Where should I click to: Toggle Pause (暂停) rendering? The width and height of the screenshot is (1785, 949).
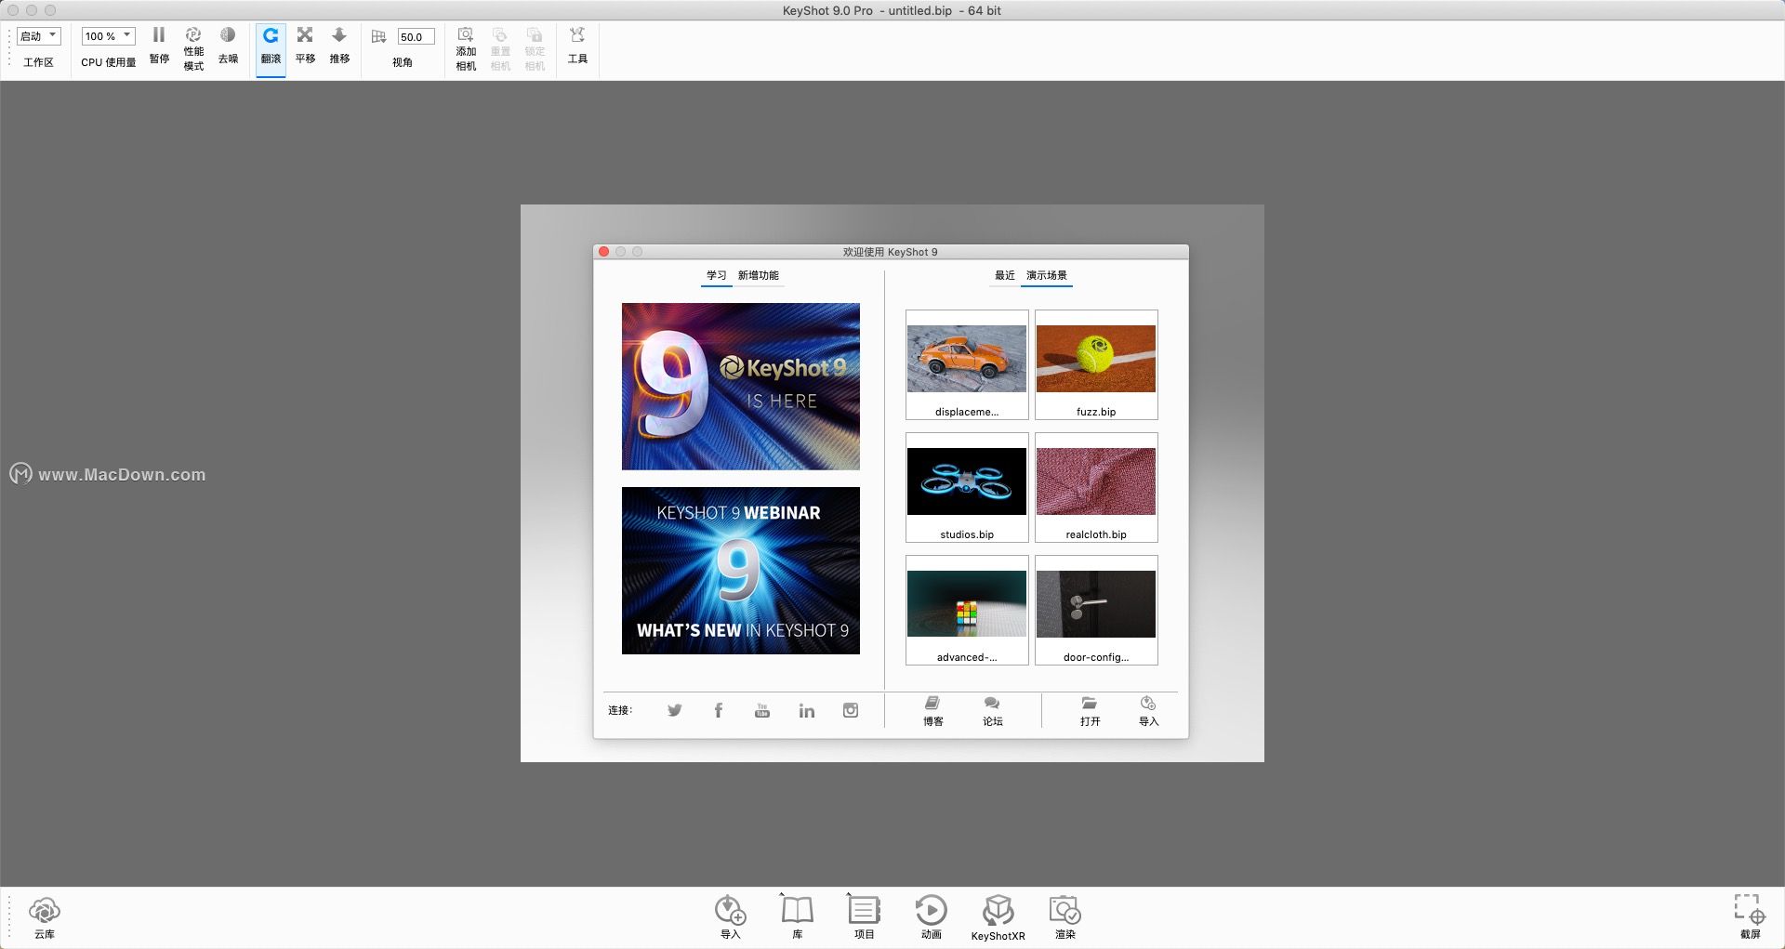click(x=159, y=45)
